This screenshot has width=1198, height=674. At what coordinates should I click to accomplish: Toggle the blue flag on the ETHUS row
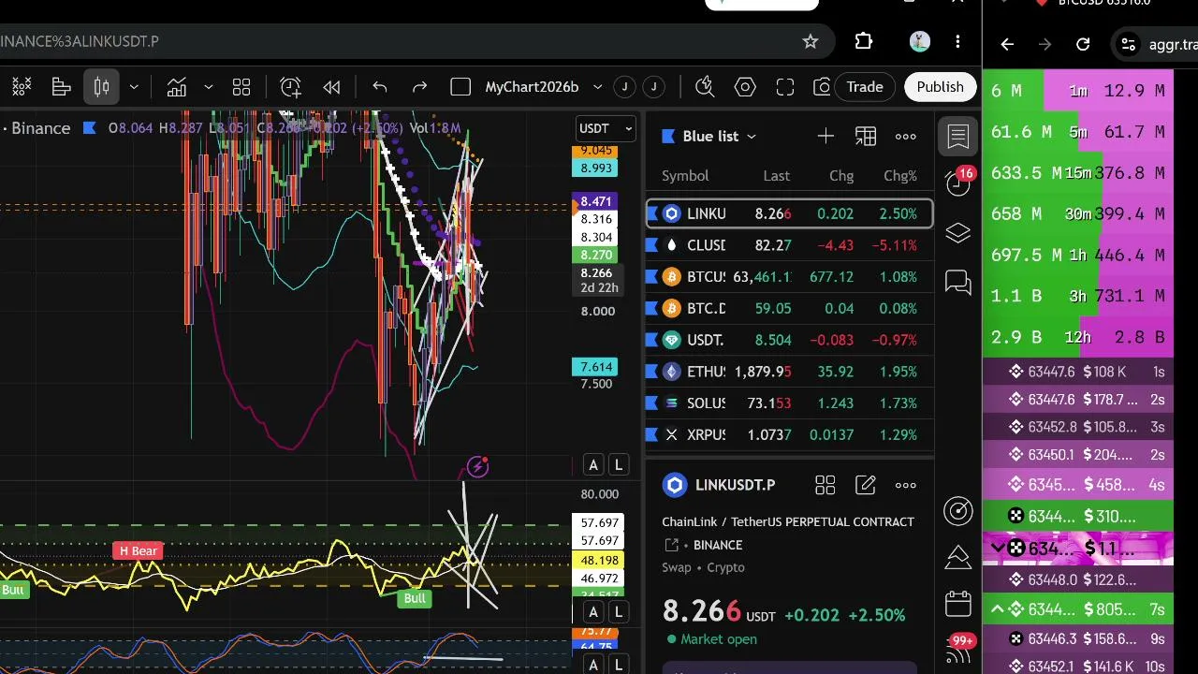click(652, 372)
